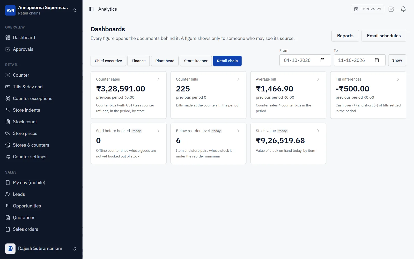Open the tasks checkbox icon in header

[x=391, y=9]
